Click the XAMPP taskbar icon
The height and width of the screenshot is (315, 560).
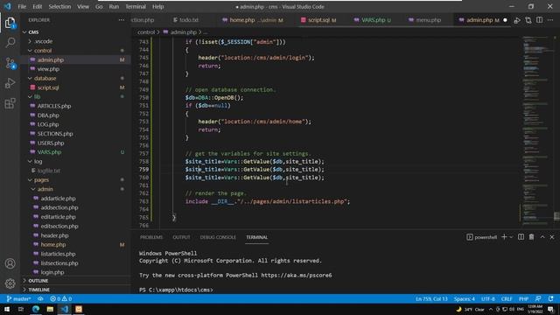79,309
